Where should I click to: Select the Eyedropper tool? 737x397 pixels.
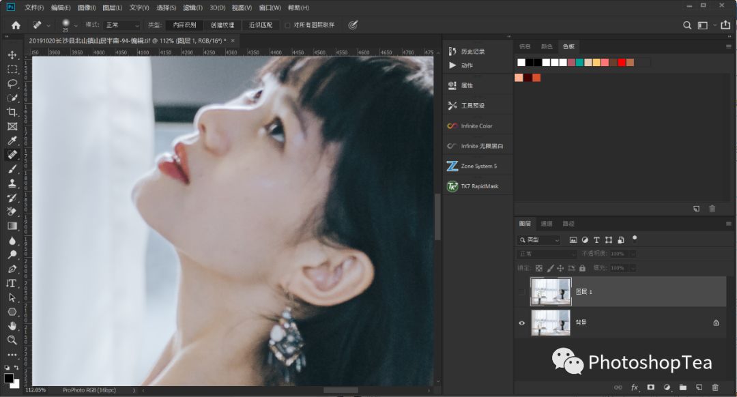click(12, 140)
